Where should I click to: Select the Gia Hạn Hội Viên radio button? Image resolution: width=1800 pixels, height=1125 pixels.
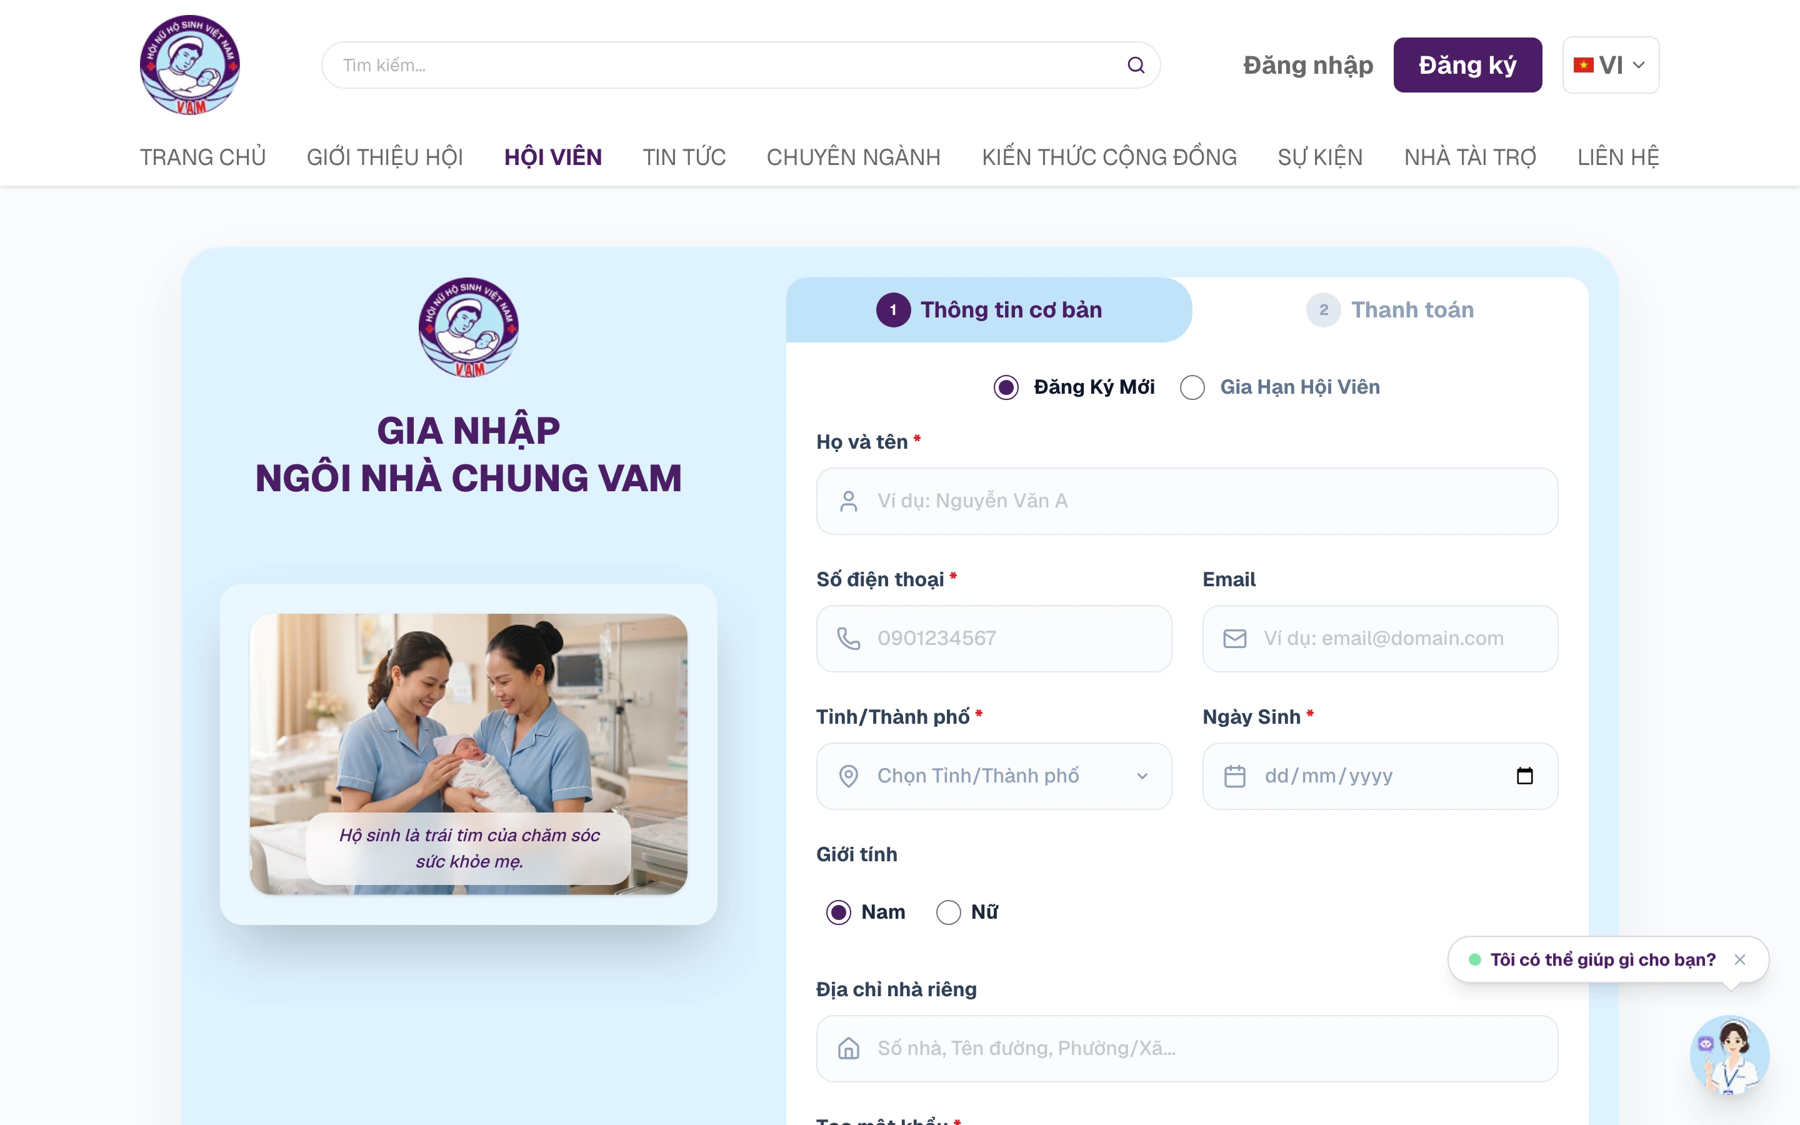[1192, 387]
